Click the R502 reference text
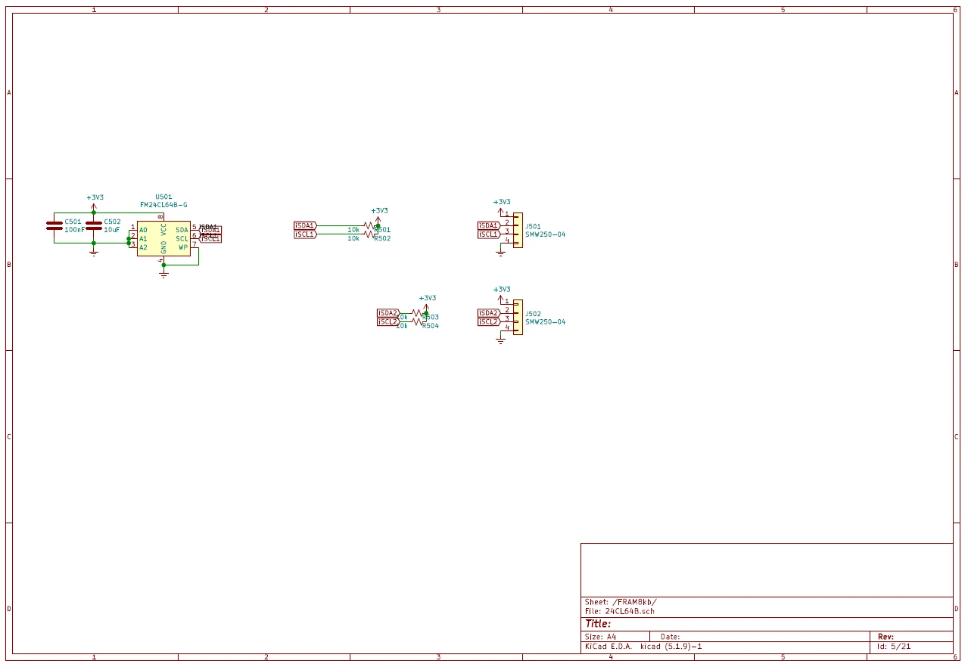Viewport: 968px width, 667px height. point(382,238)
